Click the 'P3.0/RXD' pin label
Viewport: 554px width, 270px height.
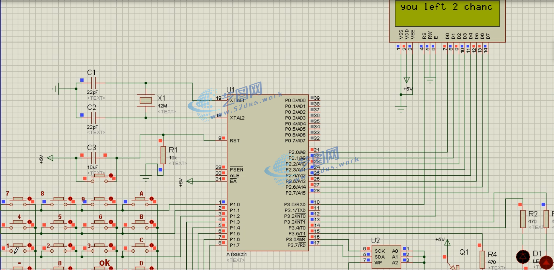(295, 205)
